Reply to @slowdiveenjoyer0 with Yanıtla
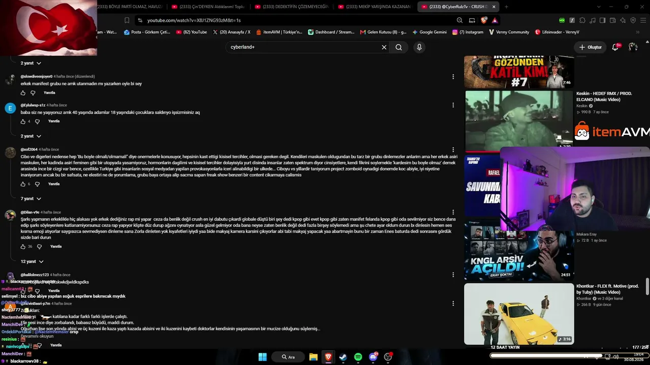 coord(49,93)
